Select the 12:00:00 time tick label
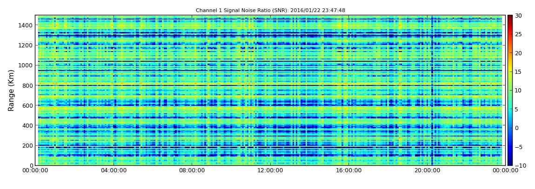The width and height of the screenshot is (535, 189). click(x=269, y=170)
